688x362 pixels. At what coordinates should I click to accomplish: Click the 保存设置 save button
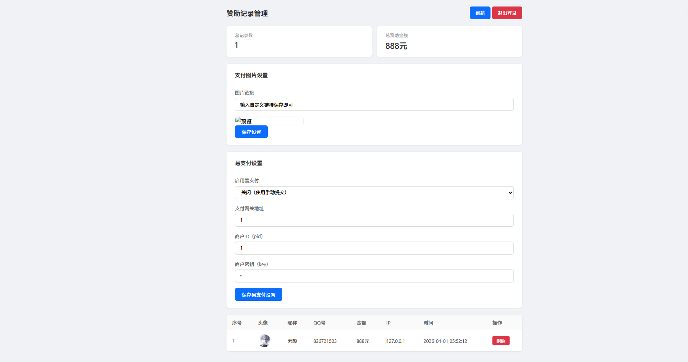251,131
